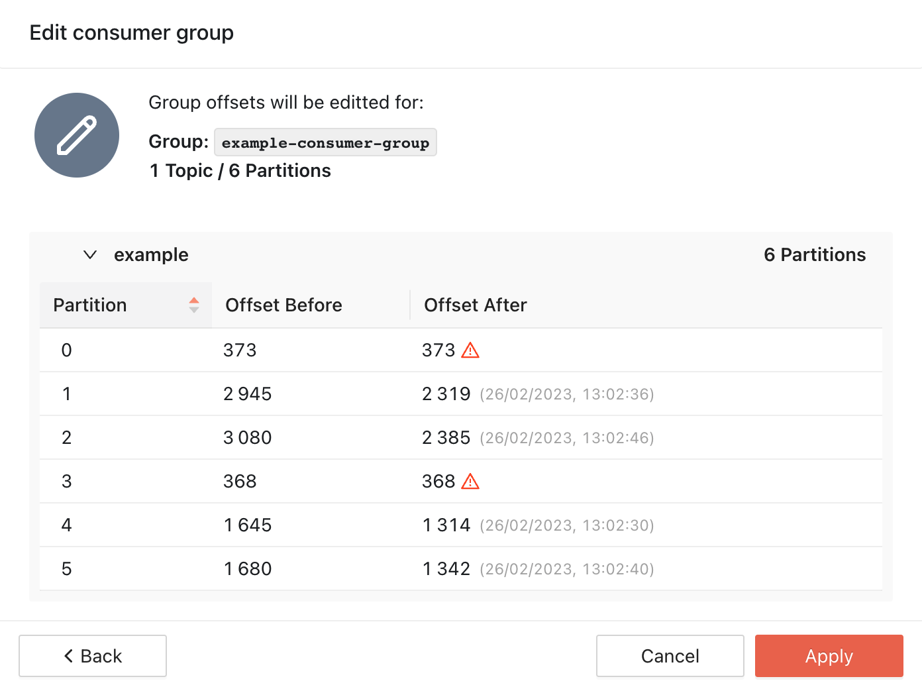Screen dimensions: 922x689
Task: Click offset before value 368
Action: (x=240, y=481)
